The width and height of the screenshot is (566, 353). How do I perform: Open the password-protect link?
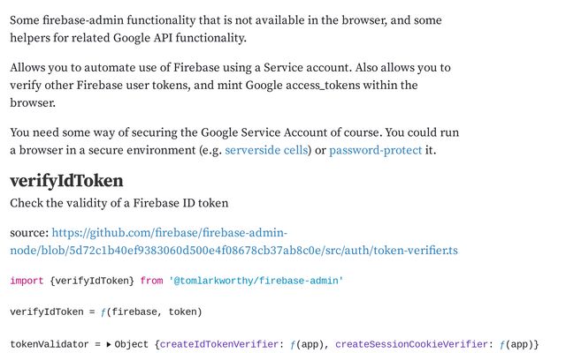[x=375, y=150]
